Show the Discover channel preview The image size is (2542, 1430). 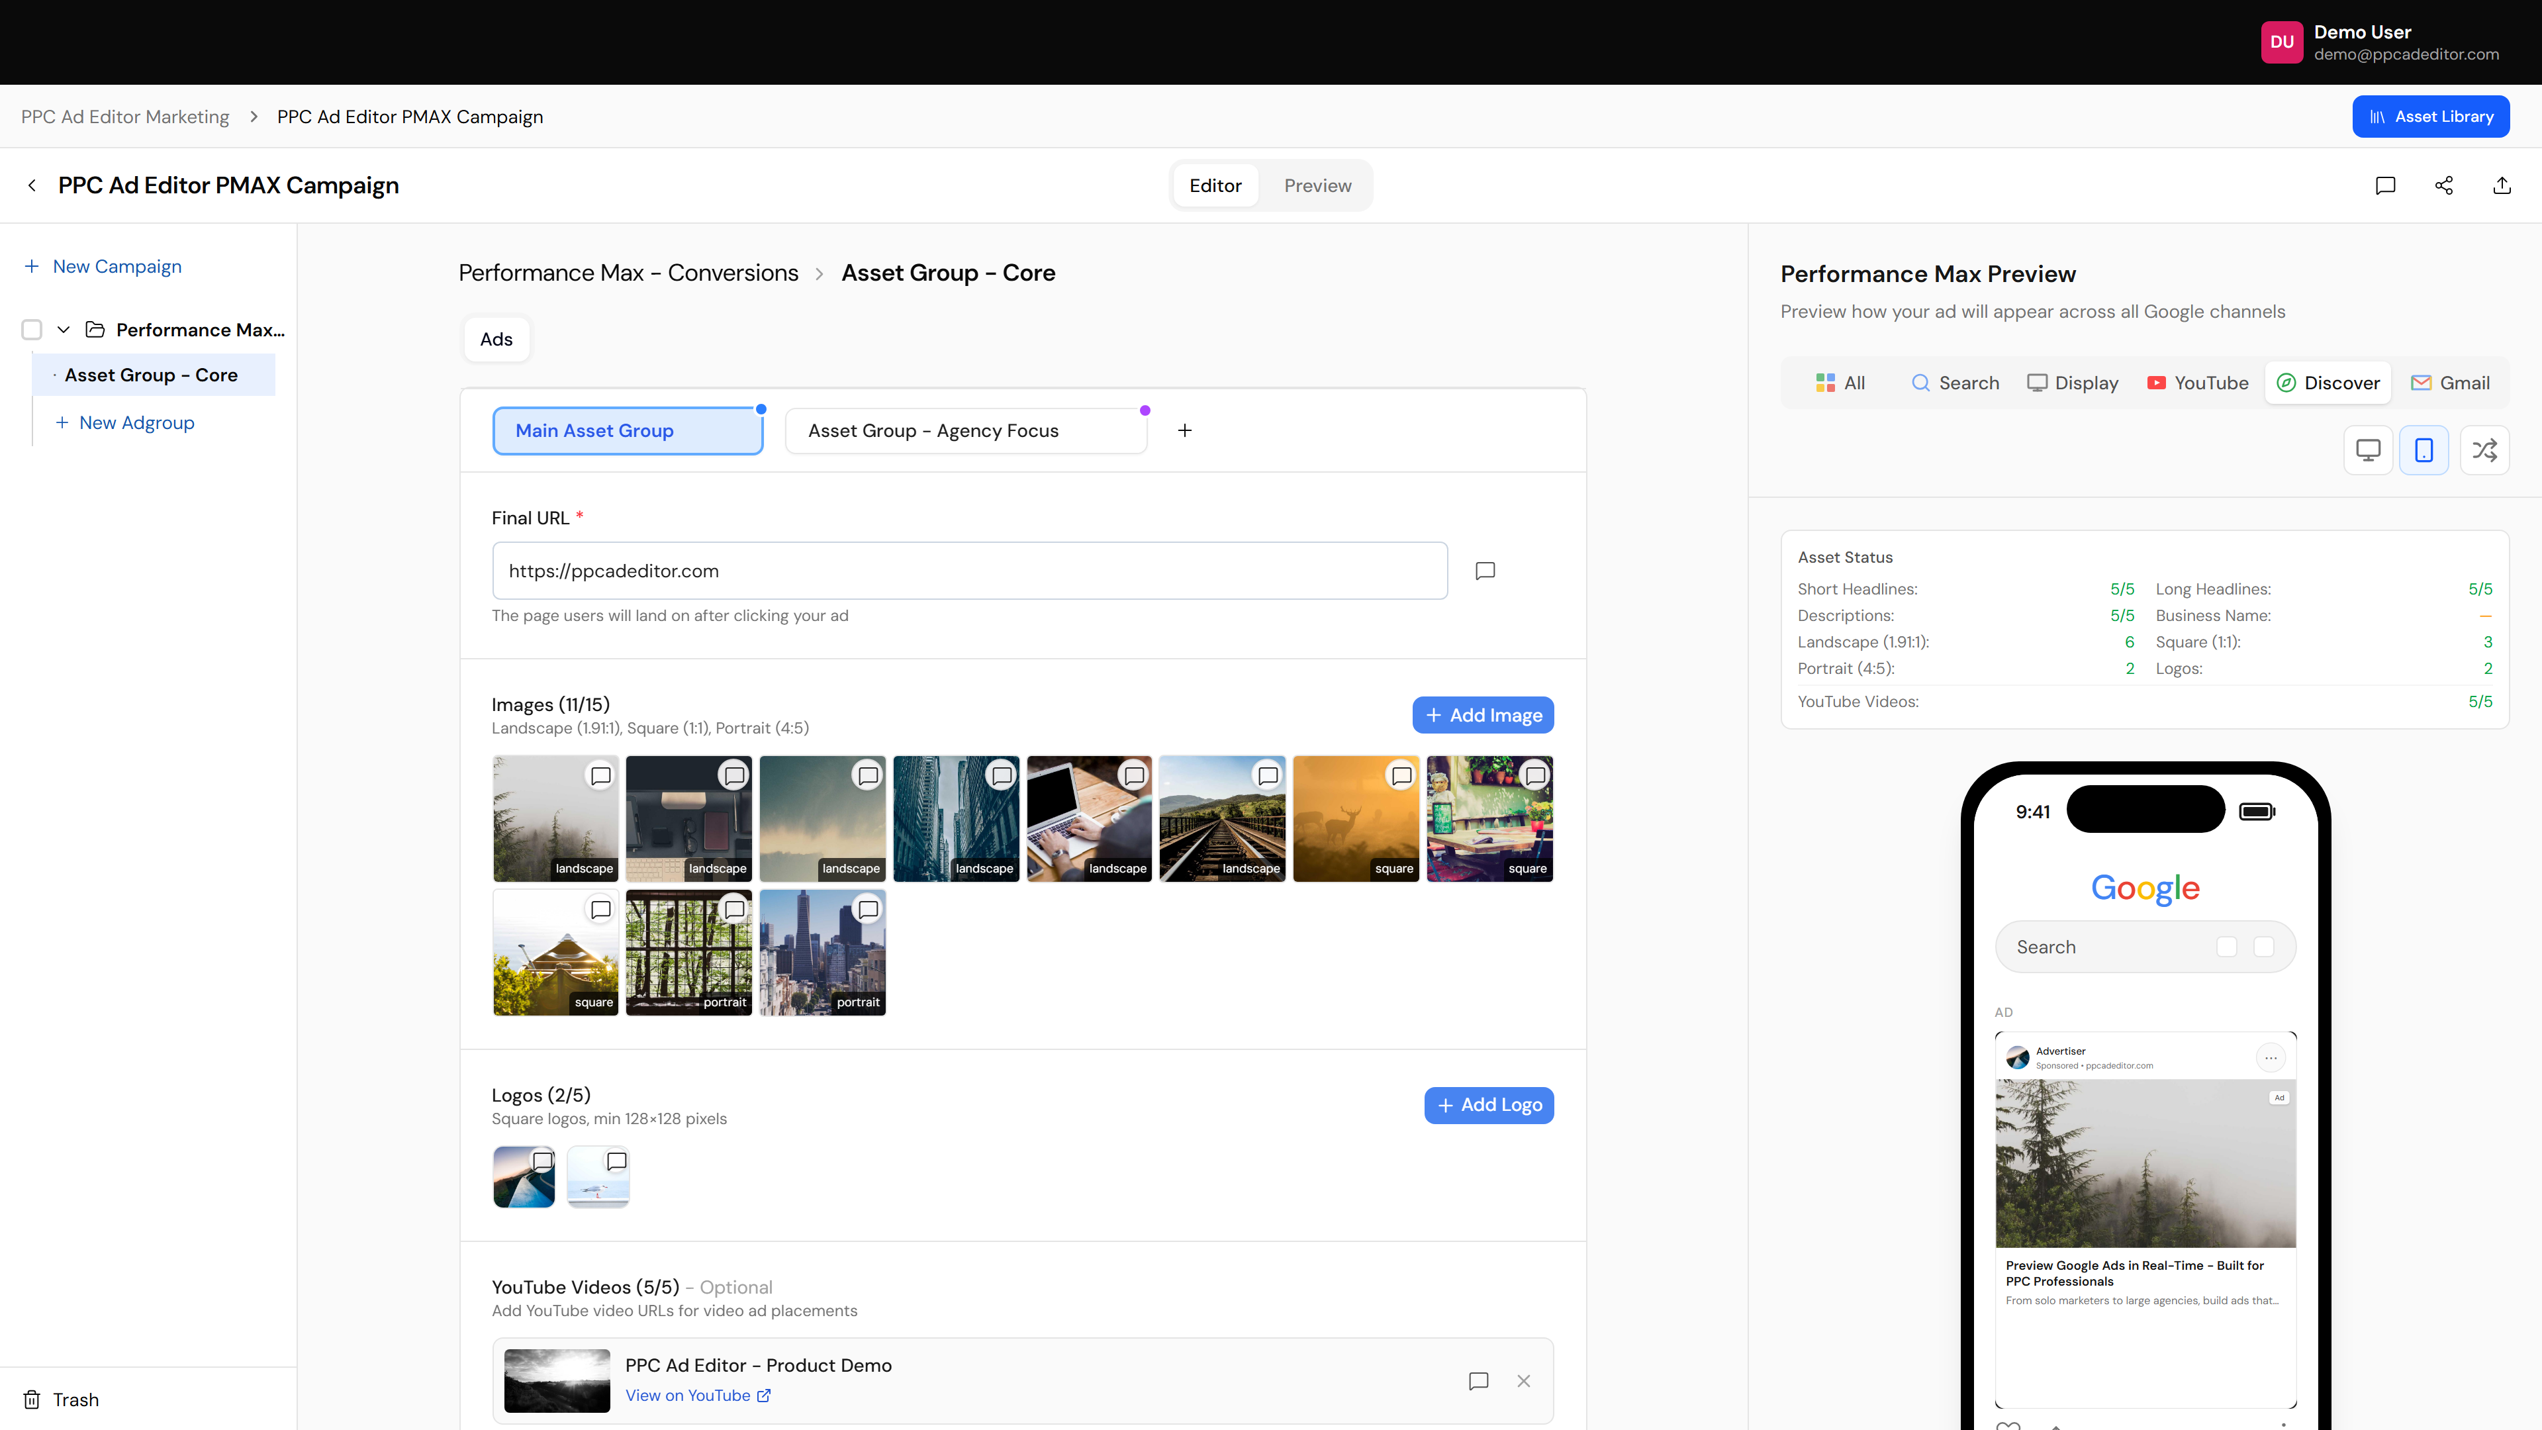pyautogui.click(x=2328, y=383)
